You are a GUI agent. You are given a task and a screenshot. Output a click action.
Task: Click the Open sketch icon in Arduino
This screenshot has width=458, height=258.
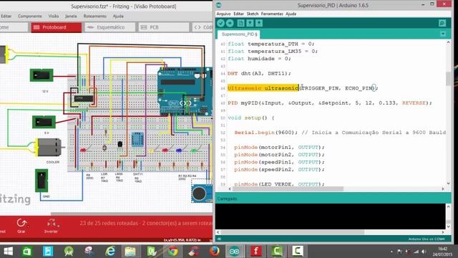click(x=250, y=23)
